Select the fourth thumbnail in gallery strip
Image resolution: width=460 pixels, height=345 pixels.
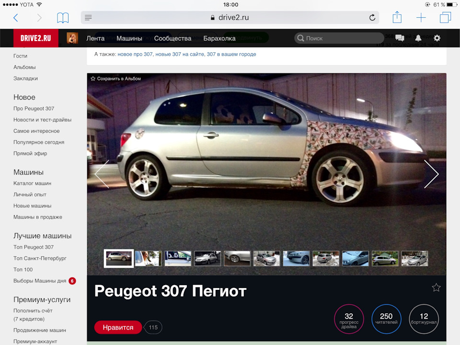click(207, 258)
